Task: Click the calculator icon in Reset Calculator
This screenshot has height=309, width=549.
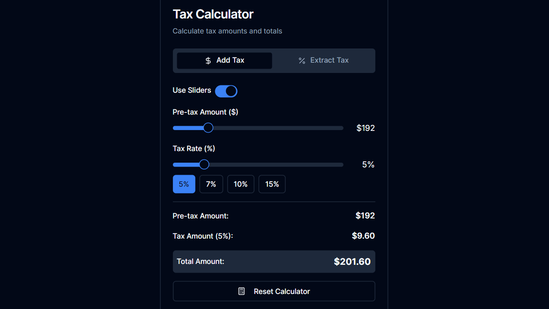Action: pos(241,291)
